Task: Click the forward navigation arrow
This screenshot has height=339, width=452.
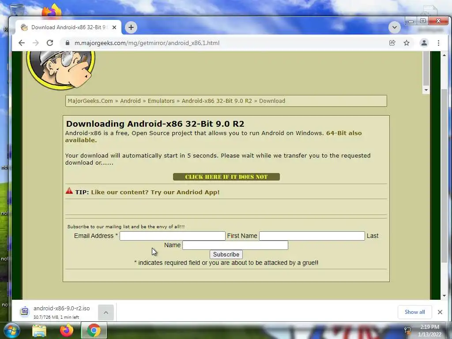Action: pyautogui.click(x=36, y=43)
